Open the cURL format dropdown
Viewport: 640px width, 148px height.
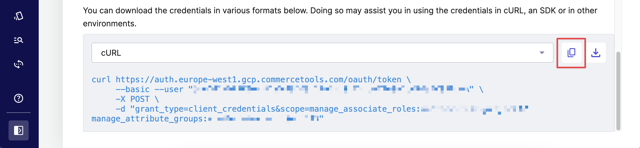coord(322,53)
